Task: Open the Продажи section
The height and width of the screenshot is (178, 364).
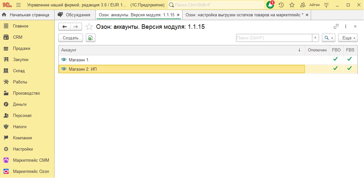Action: [x=22, y=48]
